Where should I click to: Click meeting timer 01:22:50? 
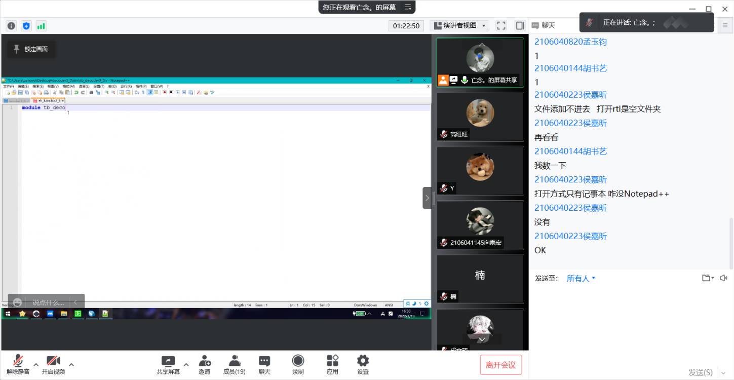[406, 25]
